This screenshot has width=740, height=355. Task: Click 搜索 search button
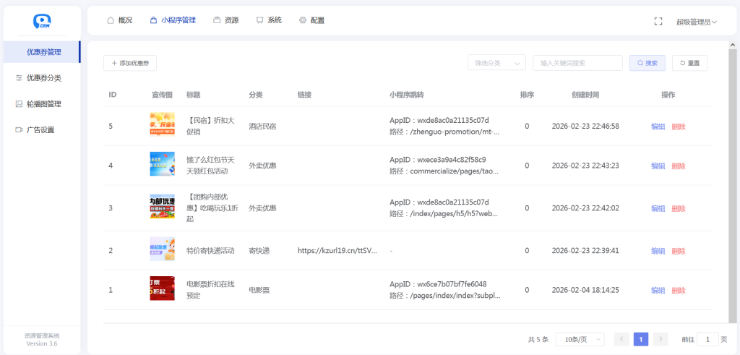[647, 63]
